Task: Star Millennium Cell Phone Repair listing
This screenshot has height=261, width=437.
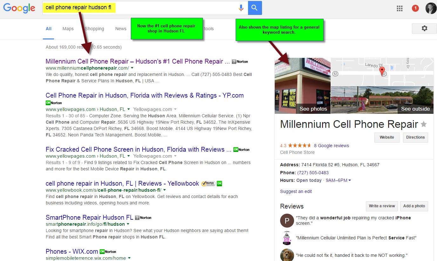Action: (x=424, y=124)
